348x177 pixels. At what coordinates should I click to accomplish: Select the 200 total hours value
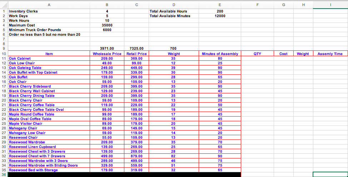click(x=220, y=11)
